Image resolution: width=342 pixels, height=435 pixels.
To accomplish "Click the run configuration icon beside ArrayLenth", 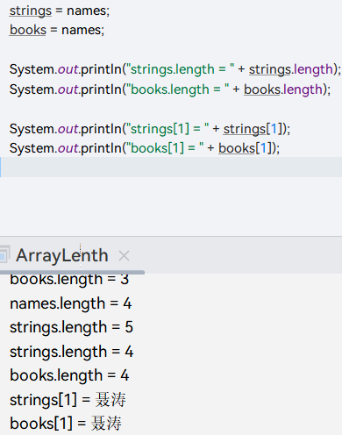I will (4, 255).
